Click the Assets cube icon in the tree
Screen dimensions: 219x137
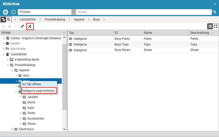click(8, 43)
